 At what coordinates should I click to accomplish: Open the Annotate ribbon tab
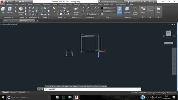(63, 4)
